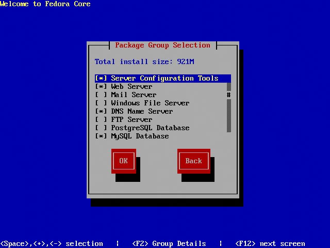Click the F2 Group Details hint
Image resolution: width=330 pixels, height=248 pixels.
point(169,243)
